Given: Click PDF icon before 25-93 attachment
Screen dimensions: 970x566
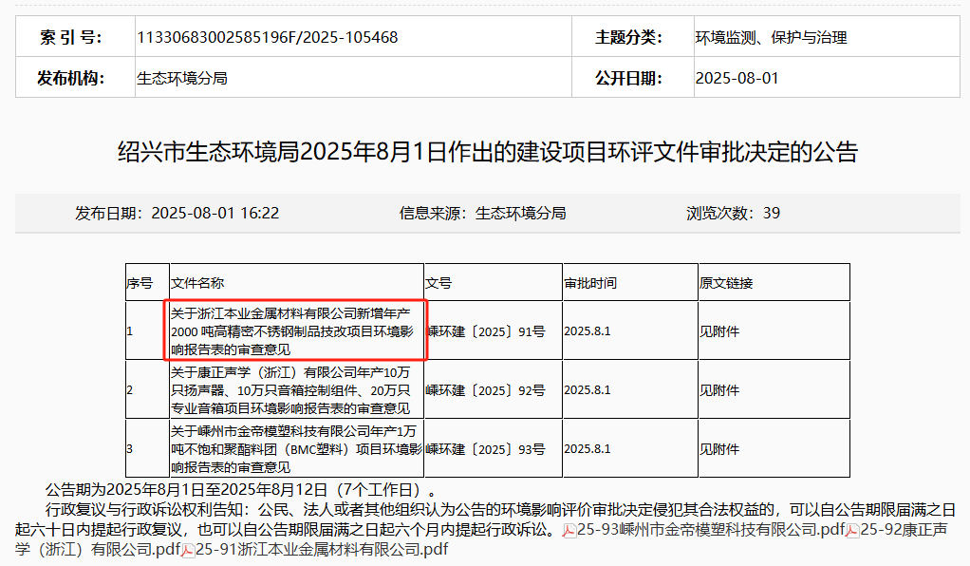Looking at the screenshot, I should (x=569, y=530).
